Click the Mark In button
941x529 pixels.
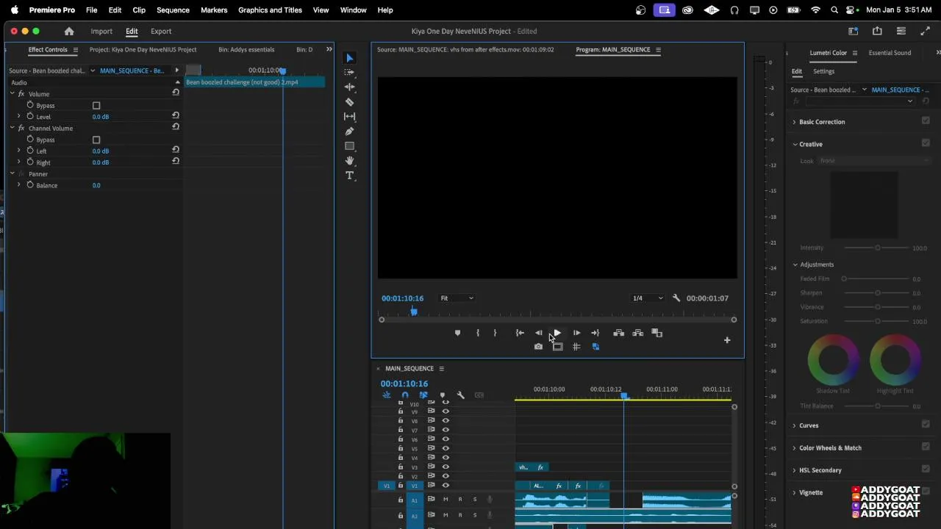coord(478,333)
